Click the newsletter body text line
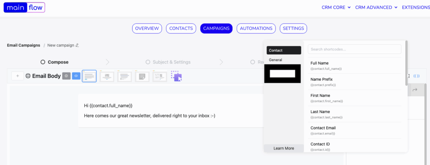This screenshot has width=430, height=165. pyautogui.click(x=150, y=116)
